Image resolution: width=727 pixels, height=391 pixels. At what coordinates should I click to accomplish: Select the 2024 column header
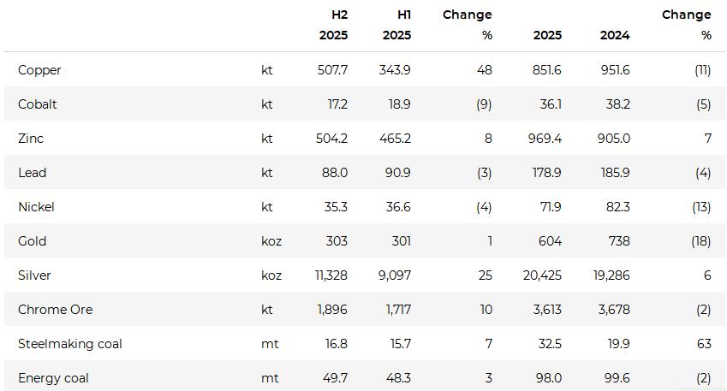[615, 35]
